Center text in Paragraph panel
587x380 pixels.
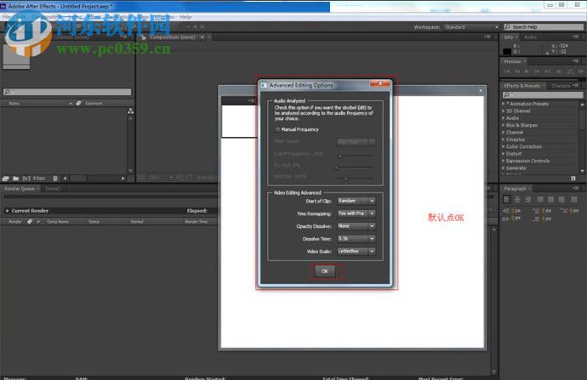point(517,199)
